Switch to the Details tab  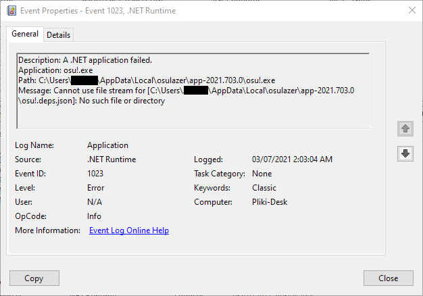59,35
